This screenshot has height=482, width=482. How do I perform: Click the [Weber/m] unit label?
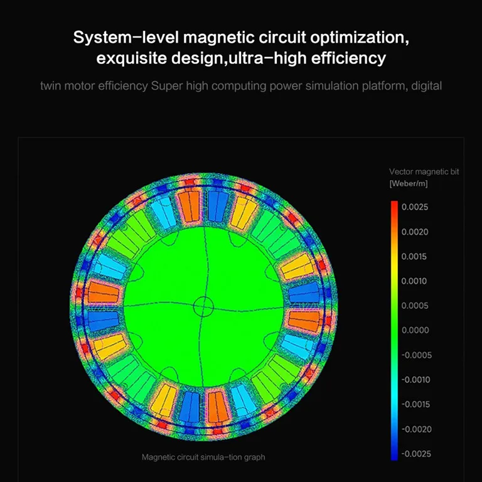point(409,183)
